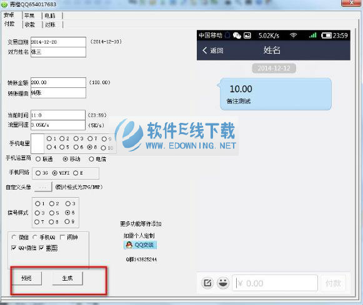This screenshot has width=363, height=305.
Task: Switch to the 苹果 tab
Action: [29, 16]
